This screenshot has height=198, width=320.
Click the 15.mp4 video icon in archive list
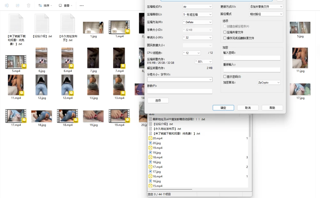tap(150, 186)
